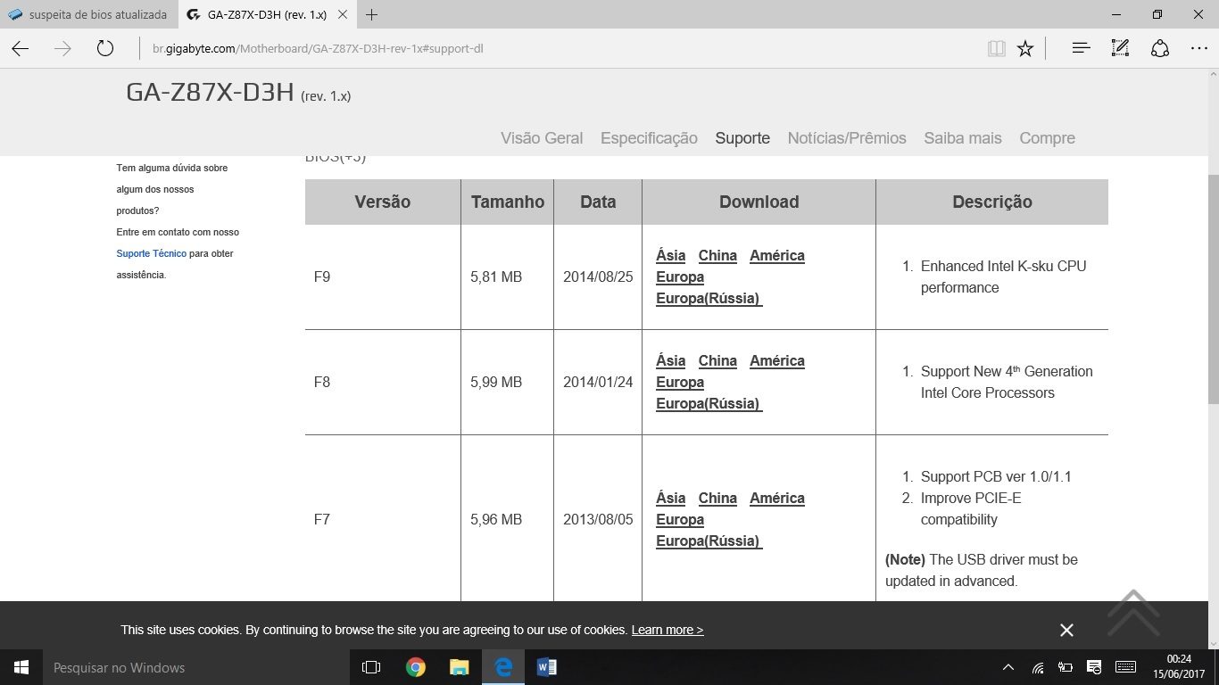This screenshot has height=685, width=1219.
Task: Open the Notícias/Prêmios section
Action: click(x=847, y=138)
